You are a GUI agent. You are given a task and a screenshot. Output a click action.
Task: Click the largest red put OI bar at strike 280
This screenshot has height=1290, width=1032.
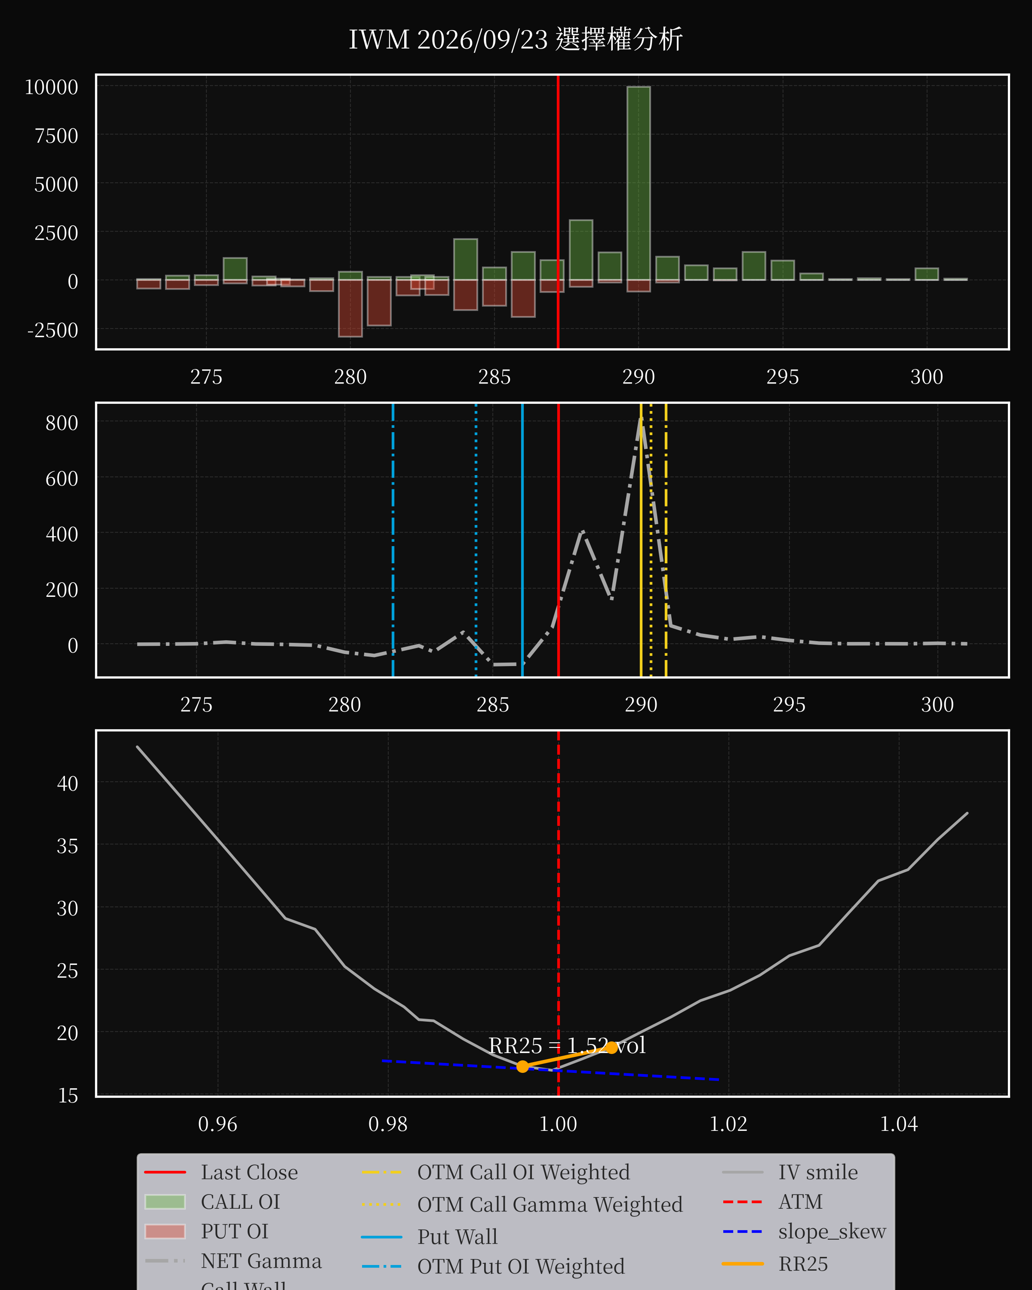pyautogui.click(x=350, y=308)
